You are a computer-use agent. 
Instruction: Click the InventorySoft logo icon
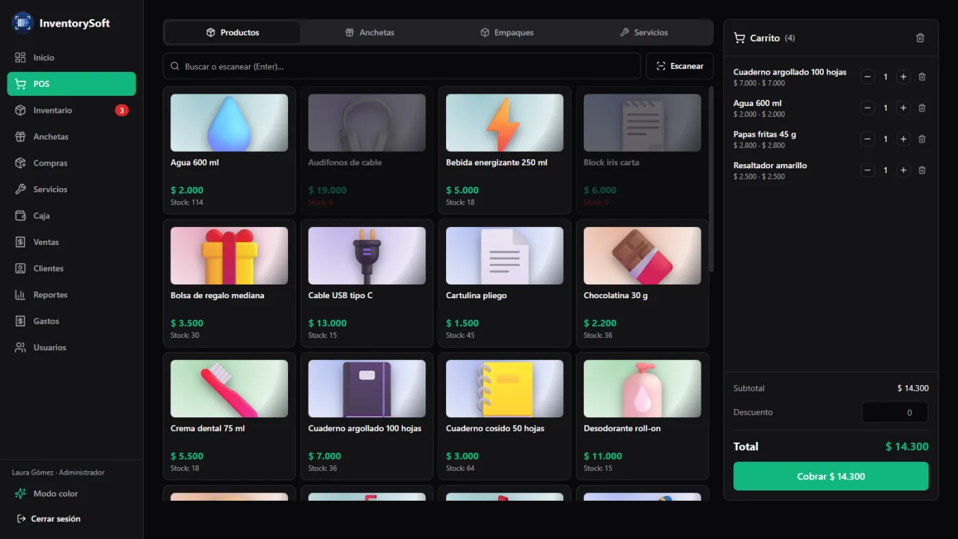tap(23, 23)
